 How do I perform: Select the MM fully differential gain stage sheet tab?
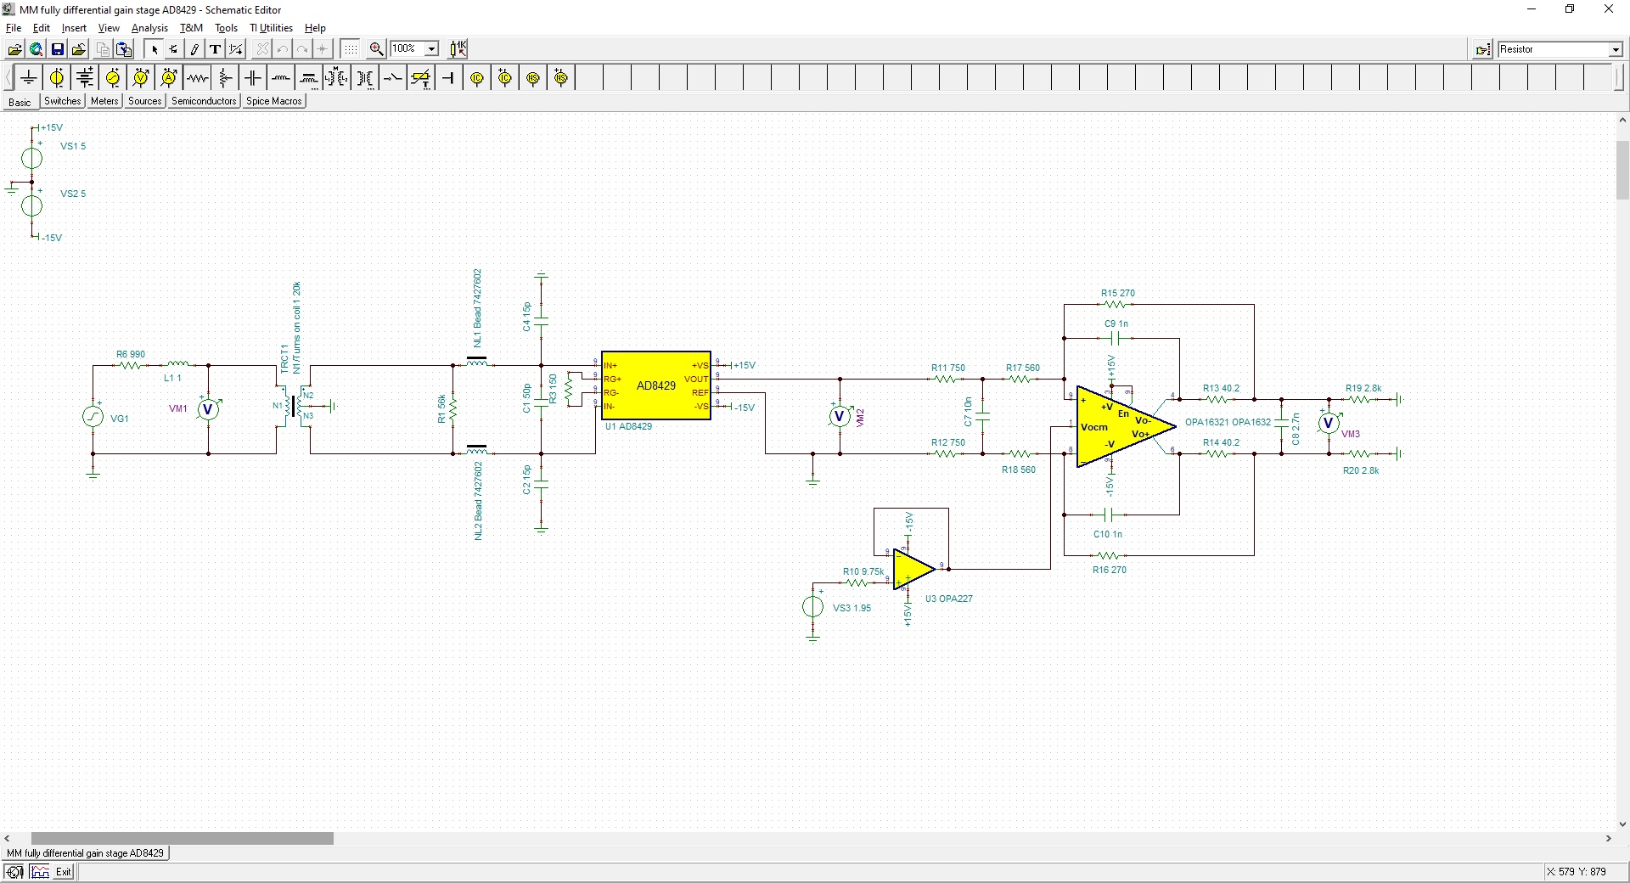point(86,853)
